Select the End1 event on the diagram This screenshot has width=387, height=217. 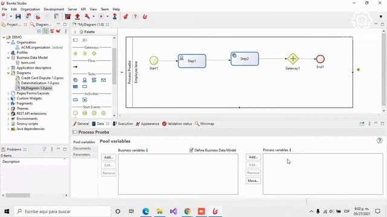(x=320, y=59)
